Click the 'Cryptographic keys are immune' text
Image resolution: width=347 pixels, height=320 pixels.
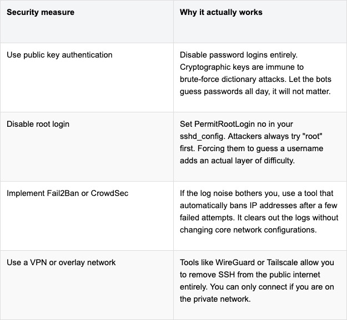tap(233, 67)
